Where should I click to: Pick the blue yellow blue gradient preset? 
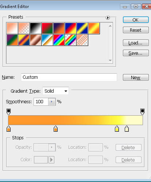tap(82, 28)
